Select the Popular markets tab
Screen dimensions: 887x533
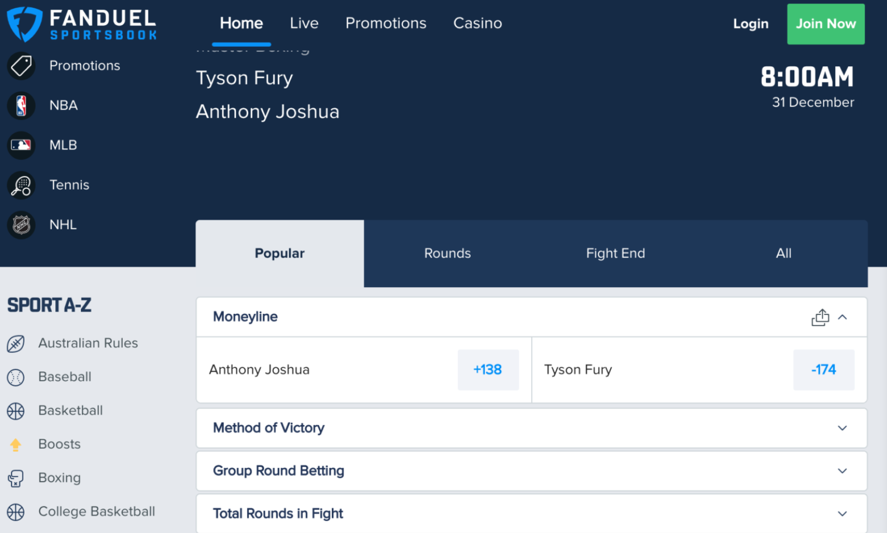(279, 254)
